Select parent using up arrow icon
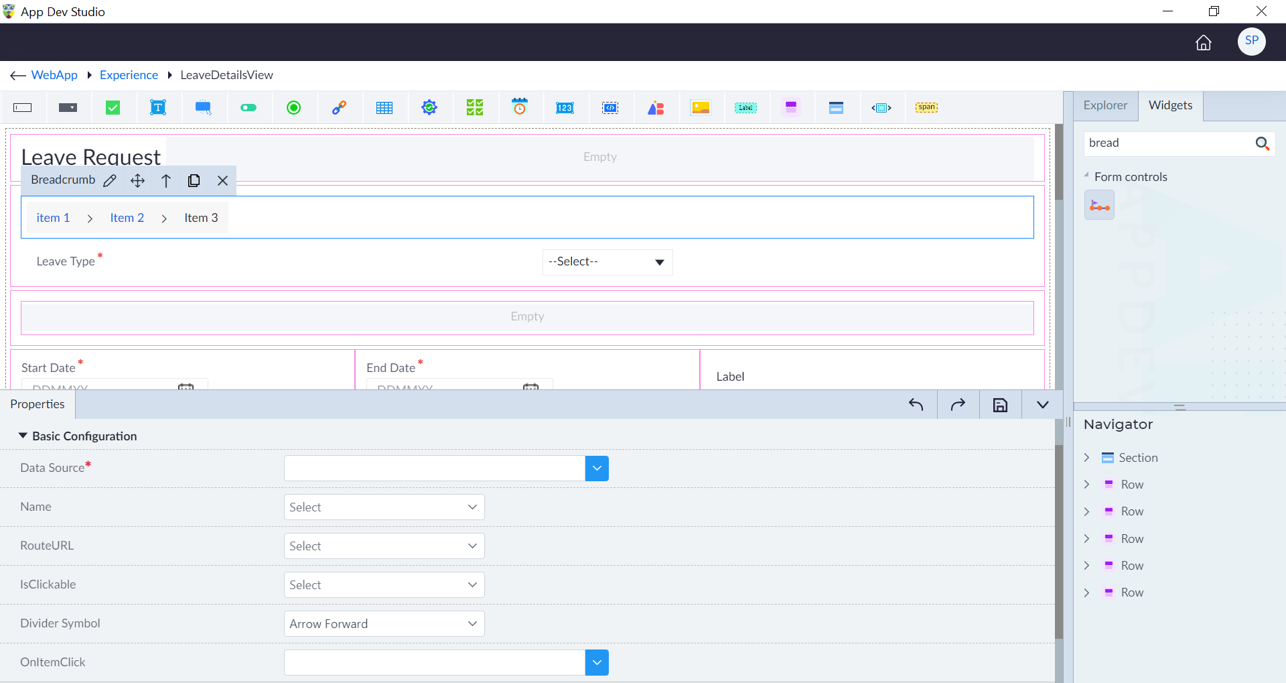Image resolution: width=1286 pixels, height=683 pixels. point(166,180)
